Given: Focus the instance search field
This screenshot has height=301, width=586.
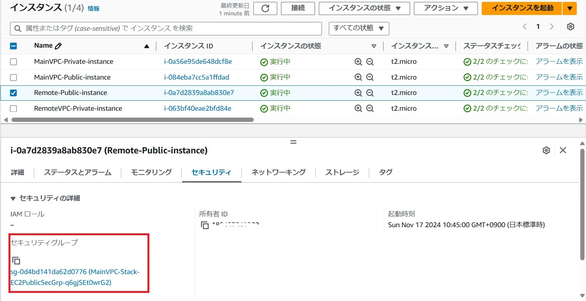Looking at the screenshot, I should click(x=166, y=28).
